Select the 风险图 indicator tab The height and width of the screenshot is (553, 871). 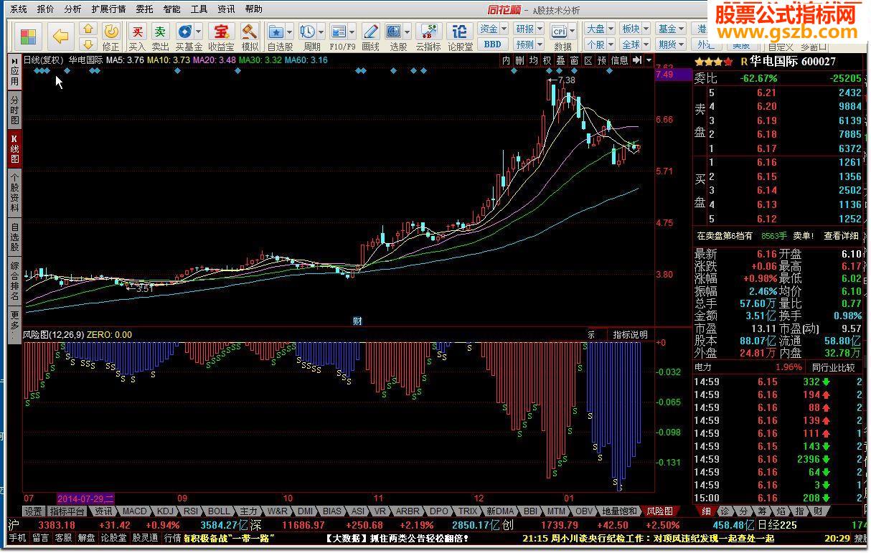(x=659, y=511)
